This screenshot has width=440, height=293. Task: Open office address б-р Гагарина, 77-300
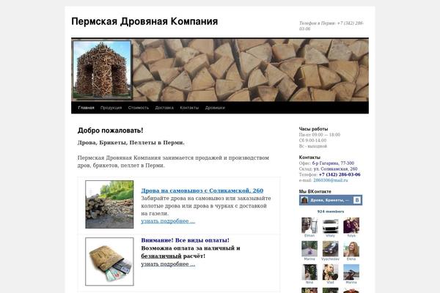point(333,163)
